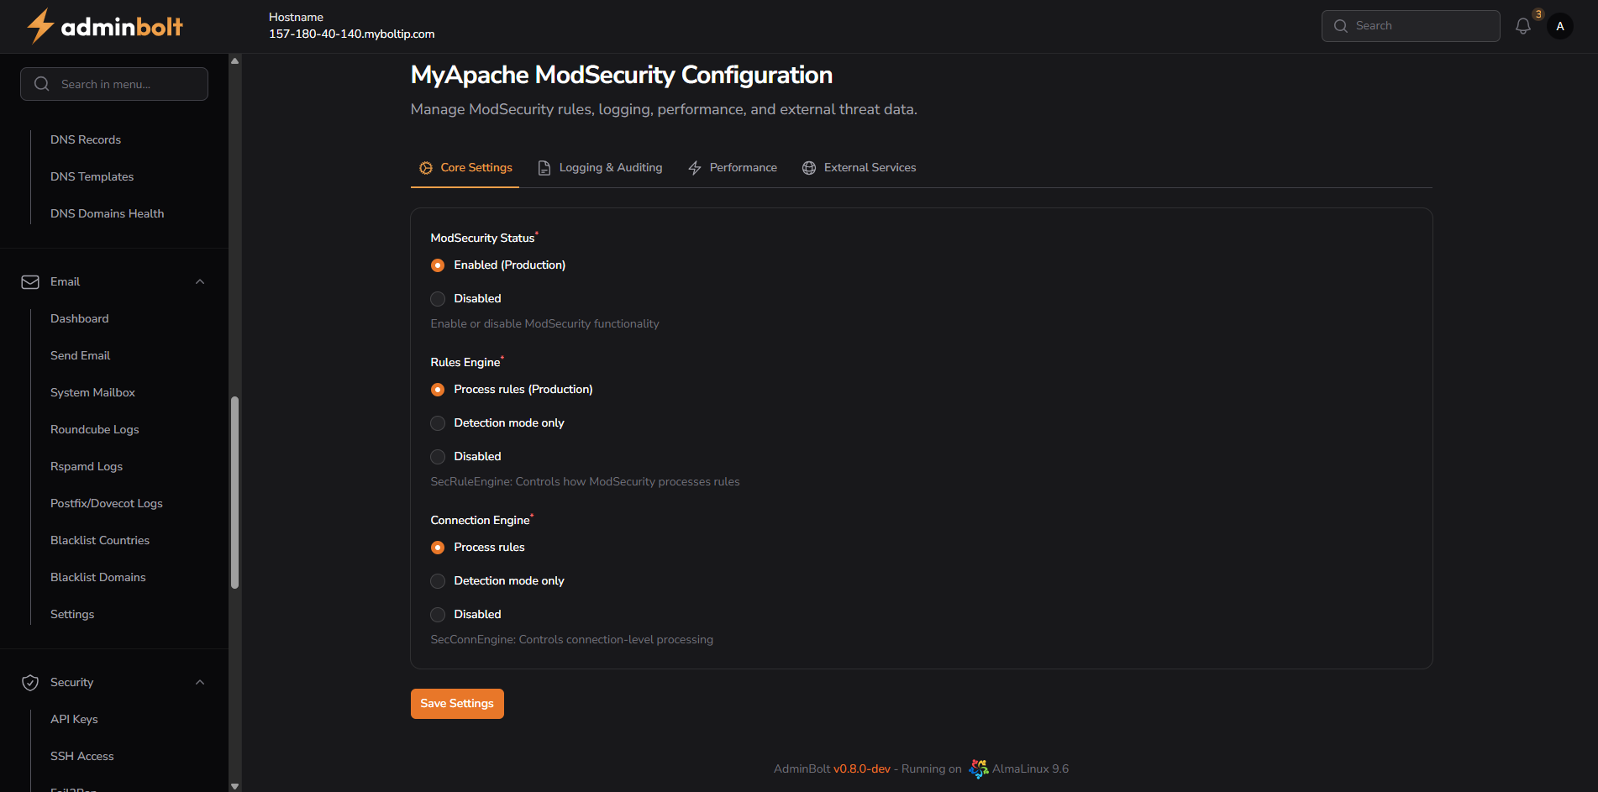The image size is (1598, 792).
Task: Click the Security shield icon in sidebar
Action: click(x=30, y=682)
